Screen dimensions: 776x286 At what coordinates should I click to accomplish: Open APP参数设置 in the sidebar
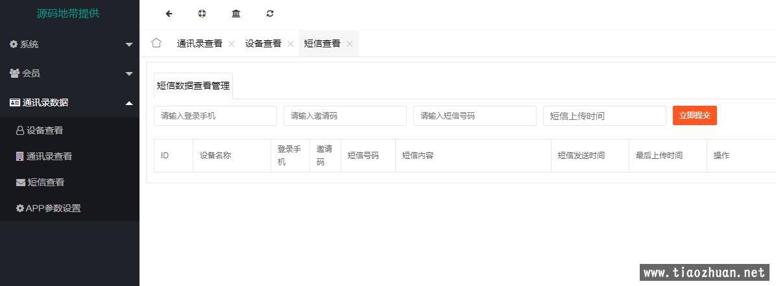(x=70, y=208)
